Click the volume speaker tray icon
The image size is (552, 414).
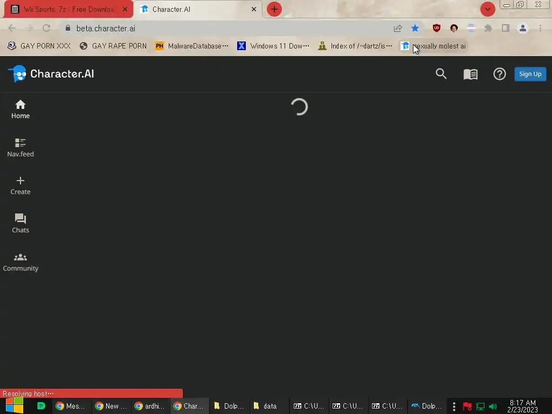point(493,406)
